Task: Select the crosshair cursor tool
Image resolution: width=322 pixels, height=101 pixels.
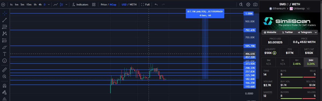Action: (5, 13)
